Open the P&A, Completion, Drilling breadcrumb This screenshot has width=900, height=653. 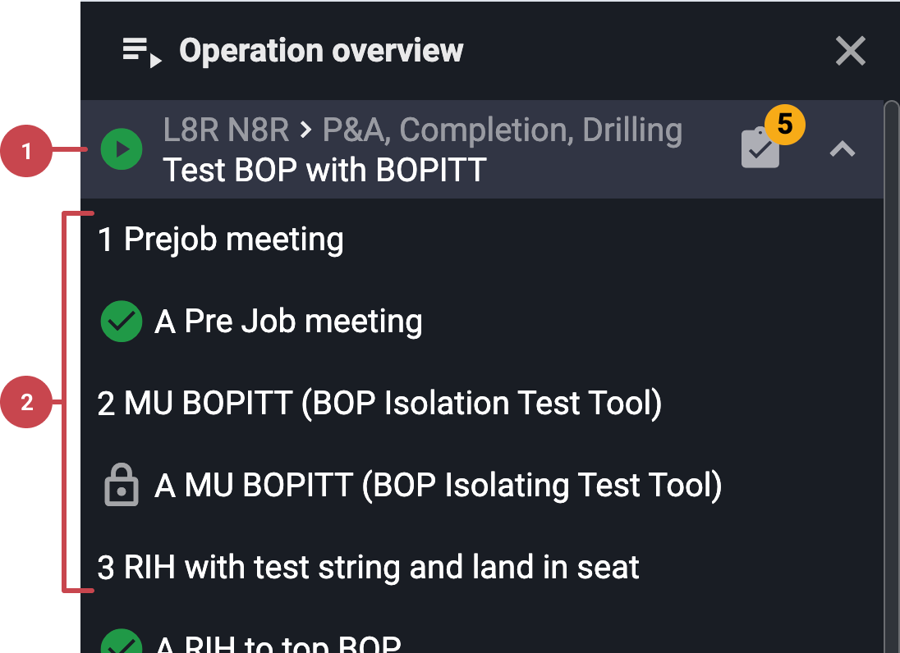pos(503,130)
